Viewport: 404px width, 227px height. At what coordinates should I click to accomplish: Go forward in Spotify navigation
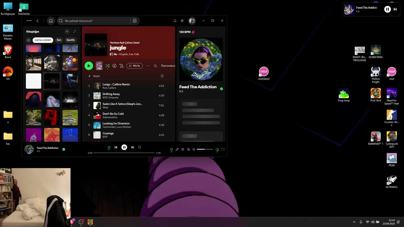pos(43,21)
